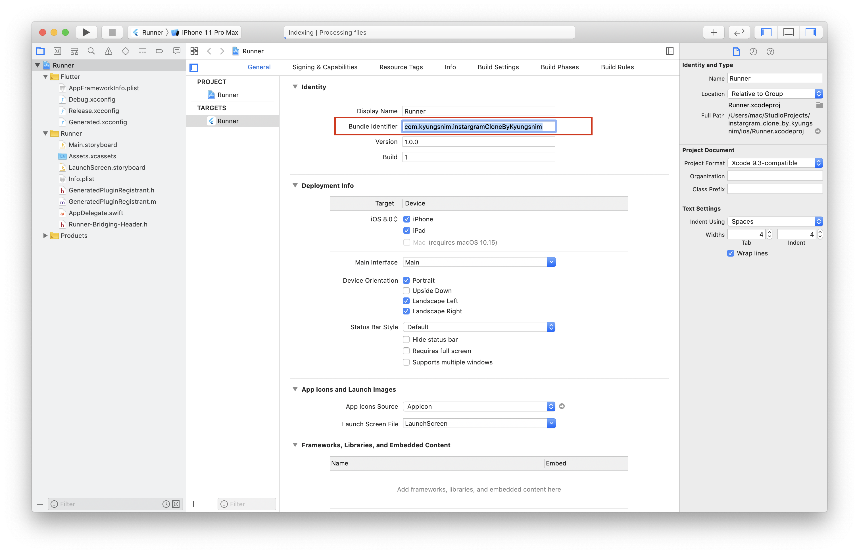Collapse the Deployment Info section
The height and width of the screenshot is (554, 859).
click(x=295, y=186)
